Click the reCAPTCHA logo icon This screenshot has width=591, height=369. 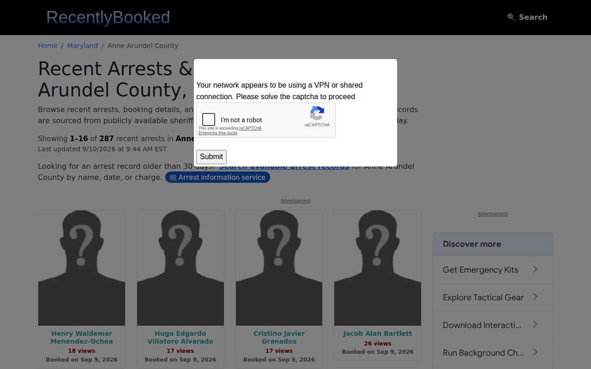[317, 113]
